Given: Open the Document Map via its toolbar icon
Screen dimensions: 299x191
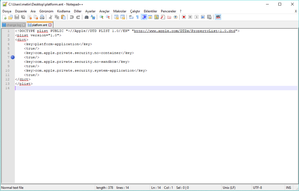Looking at the screenshot, I should tap(156, 17).
